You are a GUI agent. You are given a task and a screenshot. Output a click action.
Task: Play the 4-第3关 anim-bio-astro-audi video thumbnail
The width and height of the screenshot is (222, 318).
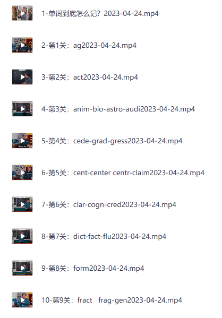tap(22, 109)
